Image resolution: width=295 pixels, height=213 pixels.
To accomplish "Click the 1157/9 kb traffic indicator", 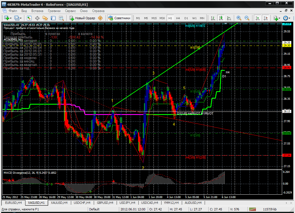I will 270,209.
